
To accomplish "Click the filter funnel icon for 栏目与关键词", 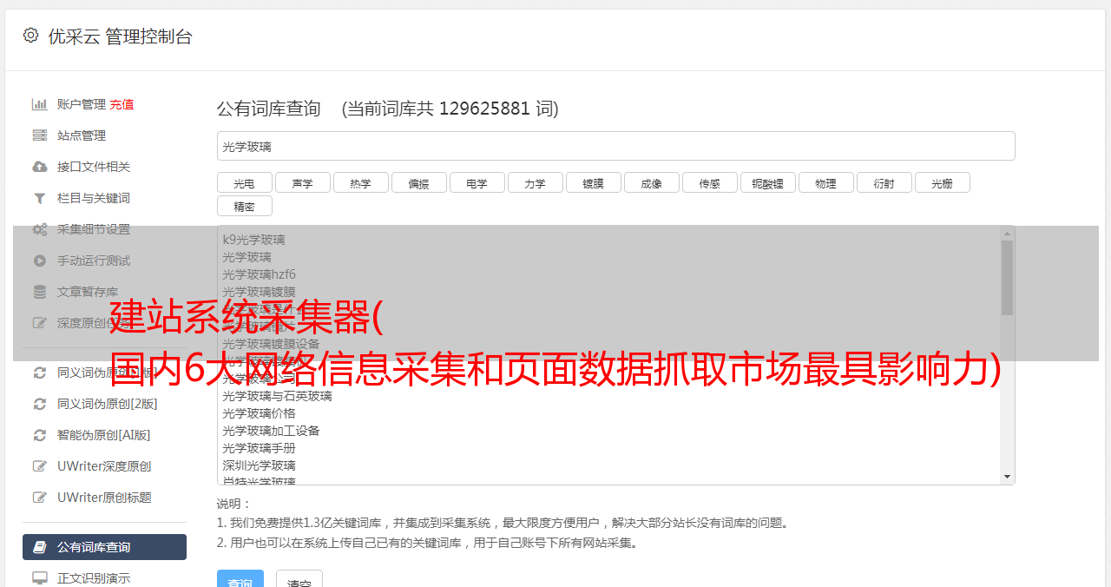I will pyautogui.click(x=40, y=198).
